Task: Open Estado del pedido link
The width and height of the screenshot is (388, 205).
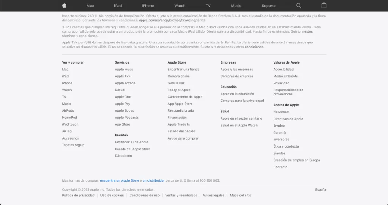Action: pyautogui.click(x=181, y=131)
